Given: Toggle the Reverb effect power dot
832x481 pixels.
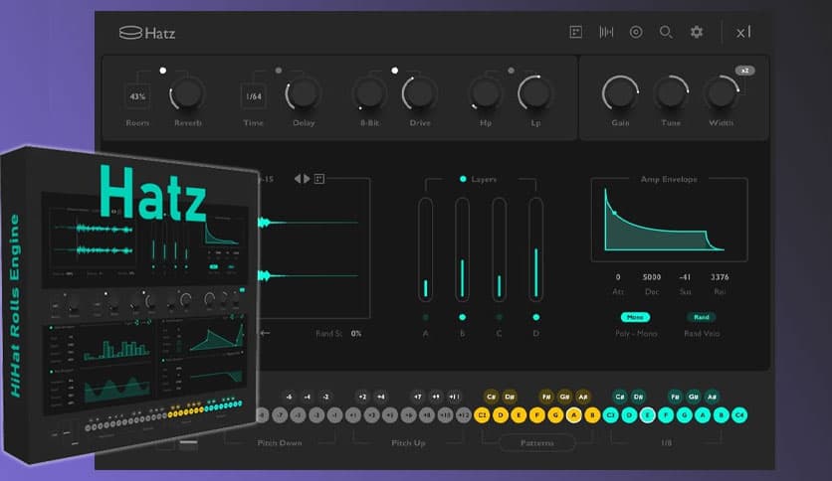Looking at the screenshot, I should click(163, 71).
